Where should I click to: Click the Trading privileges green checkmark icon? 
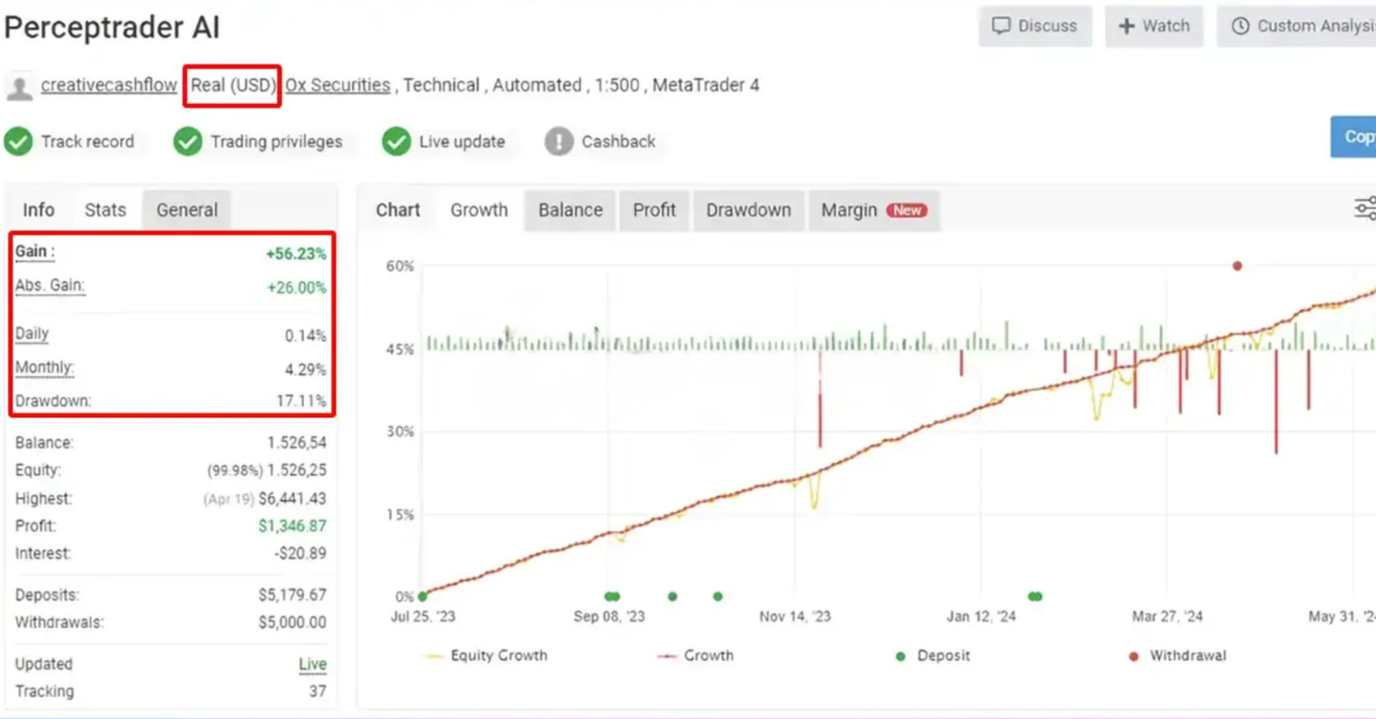tap(188, 142)
